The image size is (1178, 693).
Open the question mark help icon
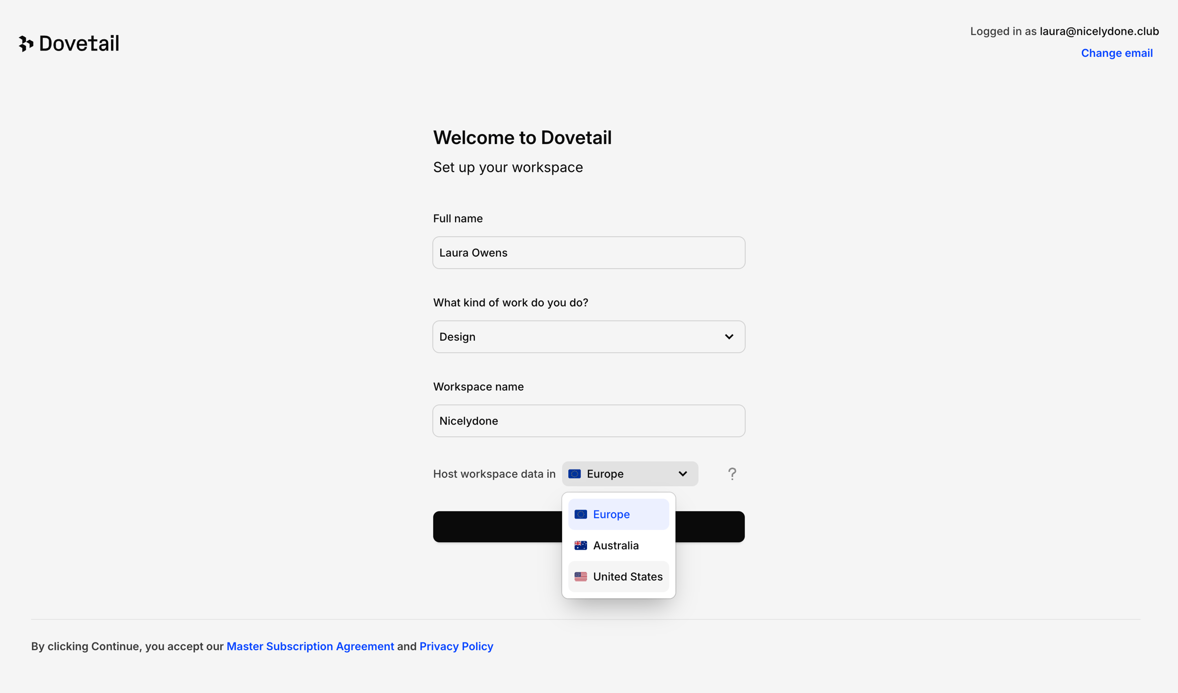point(732,474)
